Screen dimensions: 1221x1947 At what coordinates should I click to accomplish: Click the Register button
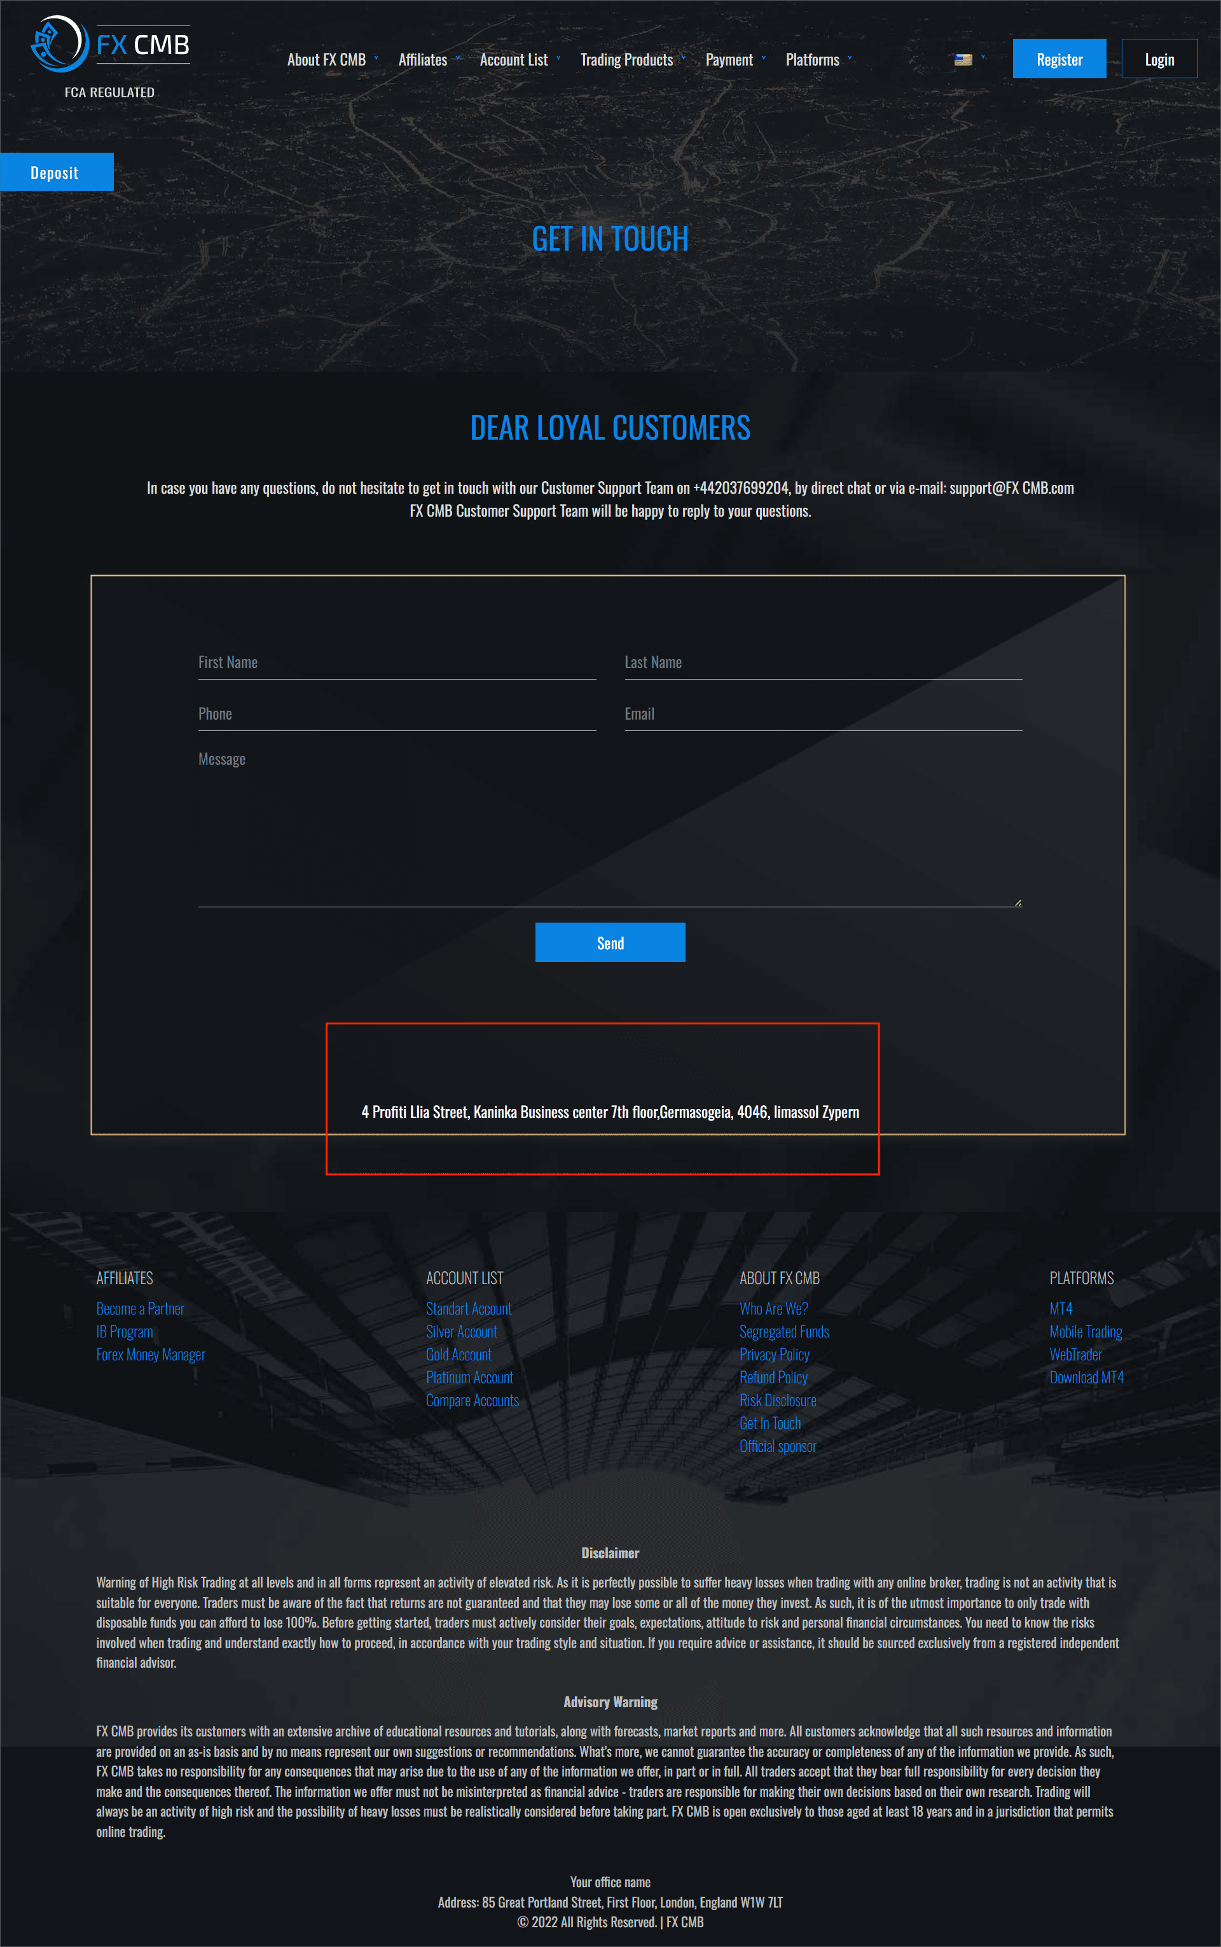coord(1058,58)
